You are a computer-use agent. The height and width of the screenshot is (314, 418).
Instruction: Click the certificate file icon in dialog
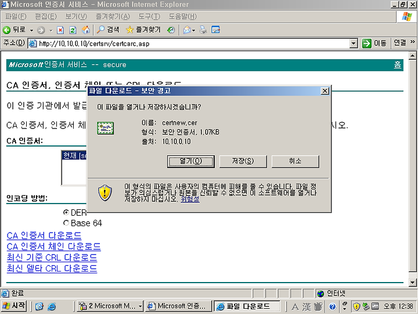click(x=105, y=128)
